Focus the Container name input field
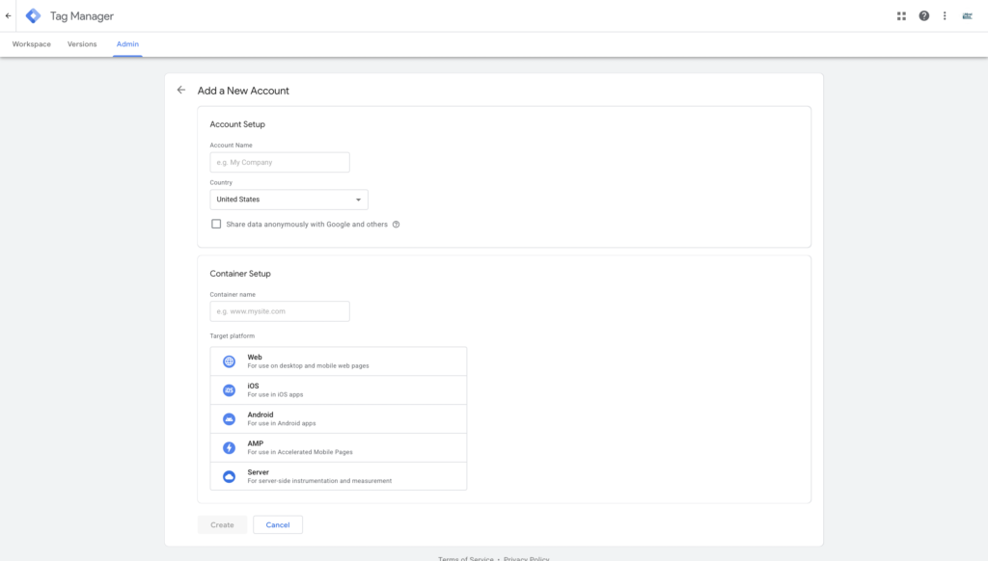 pyautogui.click(x=280, y=311)
